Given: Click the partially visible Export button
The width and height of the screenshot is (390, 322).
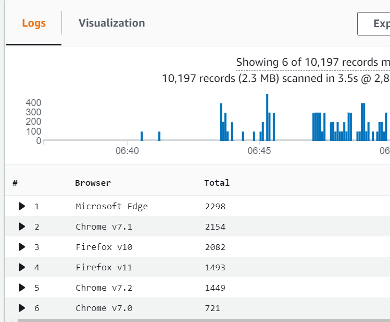Looking at the screenshot, I should point(373,23).
